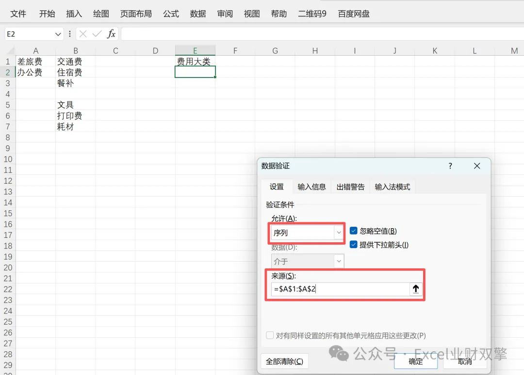This screenshot has height=375, width=524.
Task: Click the 确定 button
Action: point(415,361)
